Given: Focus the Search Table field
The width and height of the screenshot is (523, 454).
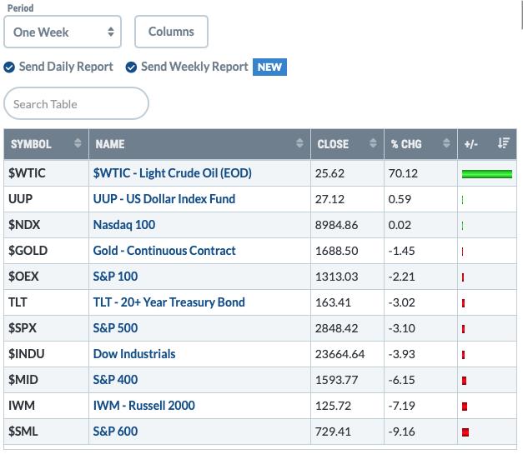Looking at the screenshot, I should pyautogui.click(x=76, y=103).
